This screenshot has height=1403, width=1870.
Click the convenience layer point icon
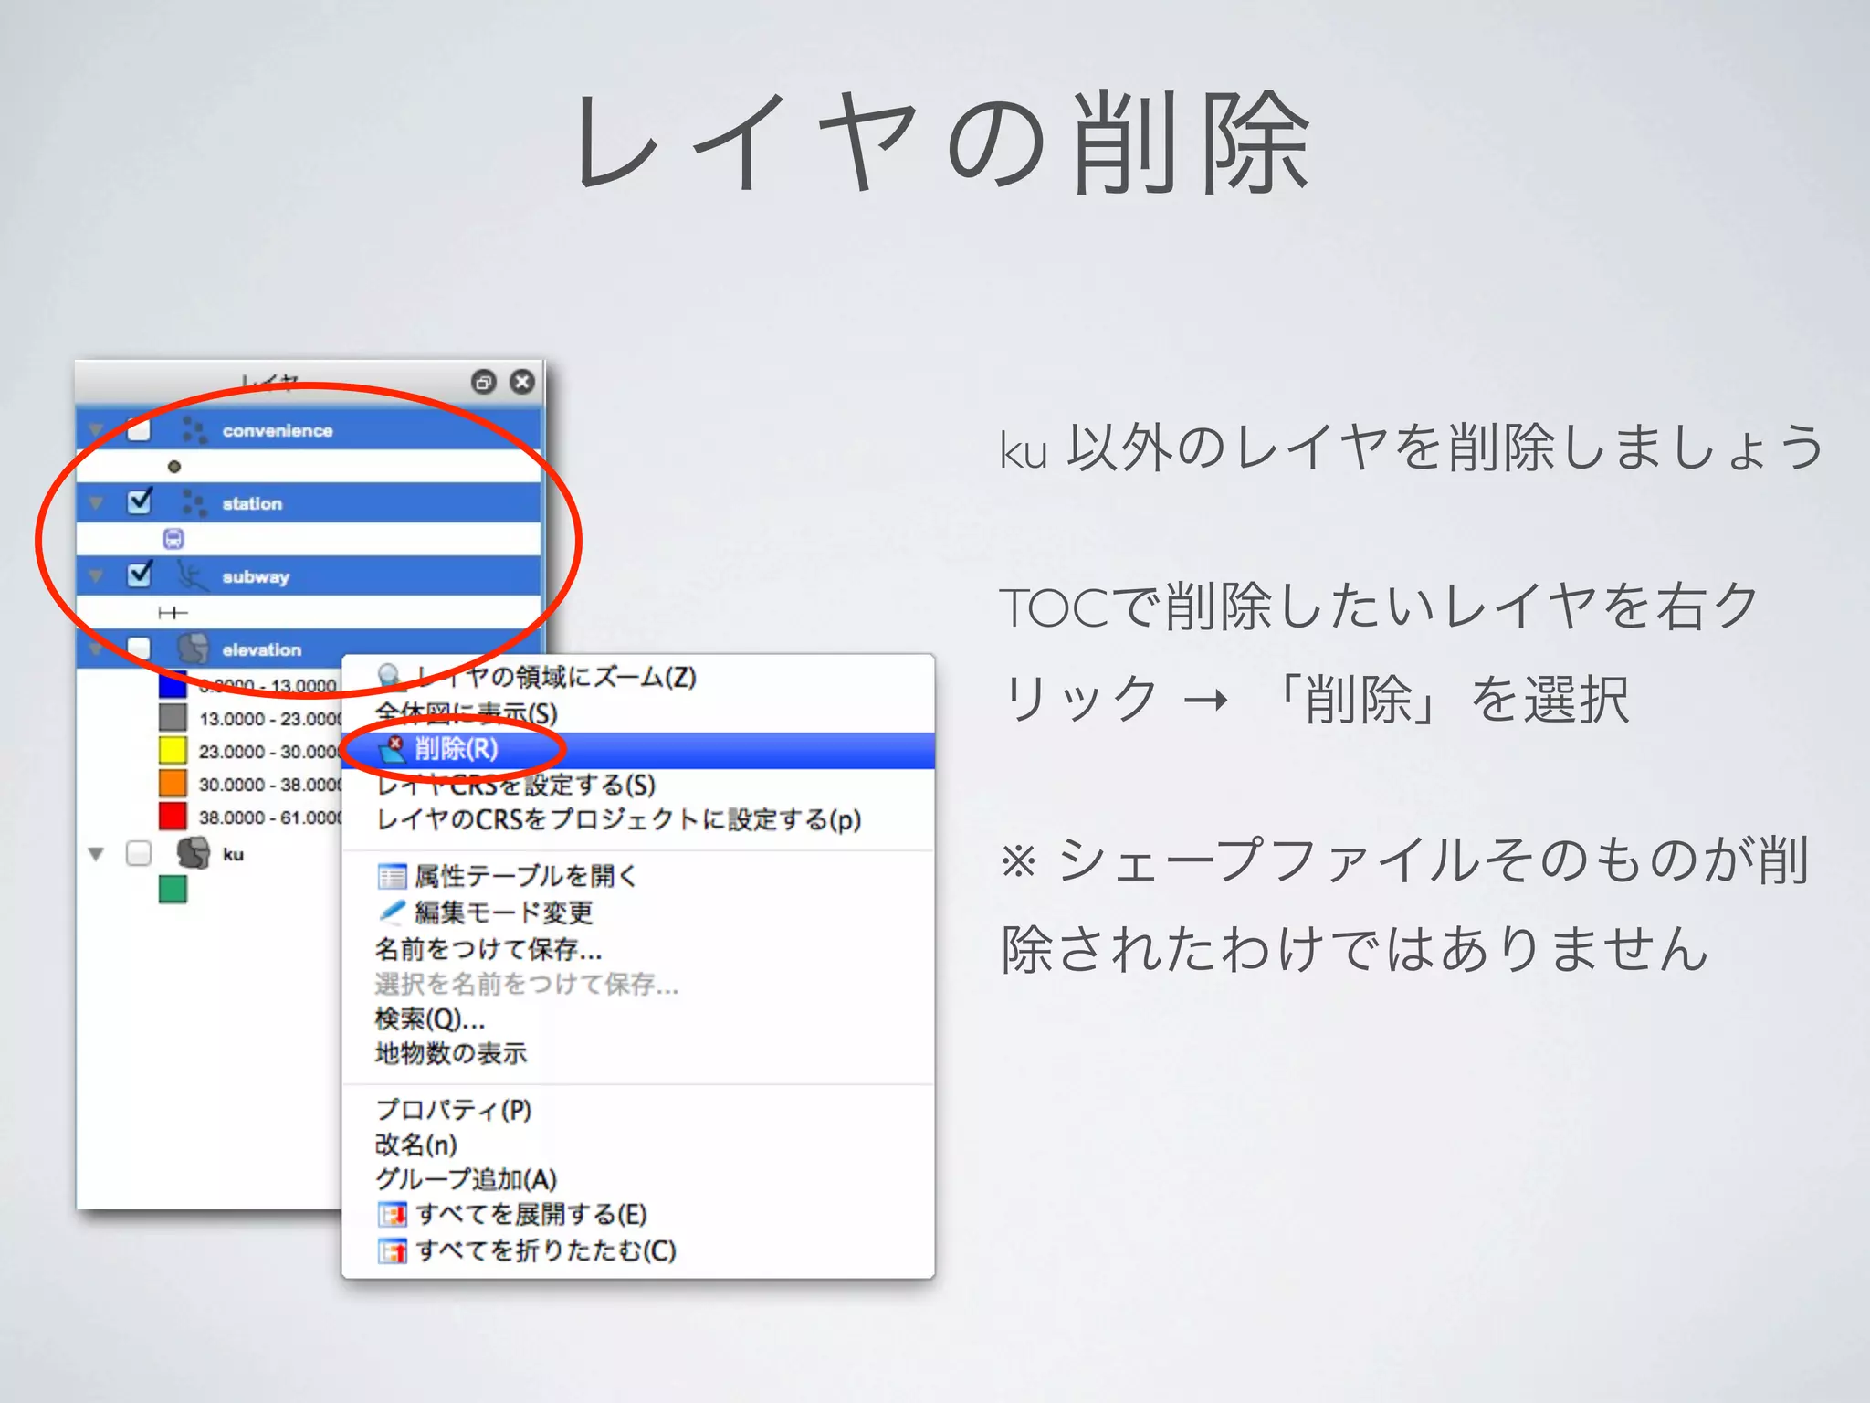point(194,430)
